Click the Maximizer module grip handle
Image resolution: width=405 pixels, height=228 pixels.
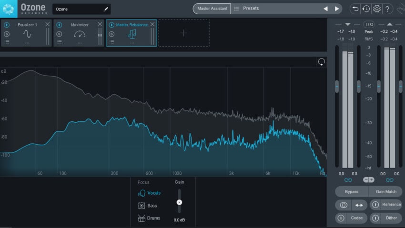pos(80,43)
